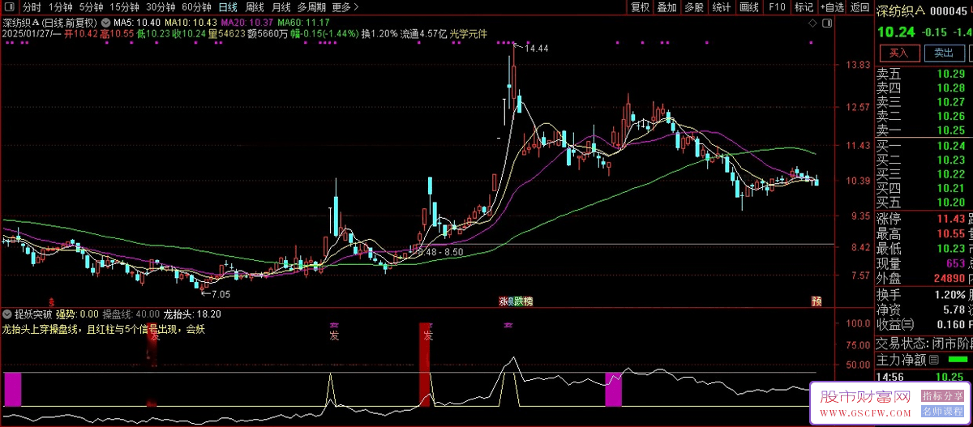
Task: Click the 14.44 high price label
Action: tap(536, 49)
